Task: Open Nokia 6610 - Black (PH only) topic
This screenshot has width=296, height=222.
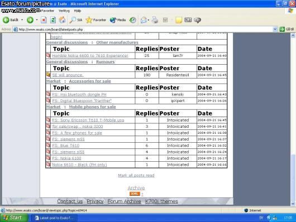Action: [79, 165]
